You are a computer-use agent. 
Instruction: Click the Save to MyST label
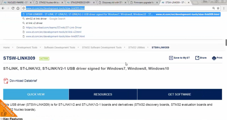(182, 58)
